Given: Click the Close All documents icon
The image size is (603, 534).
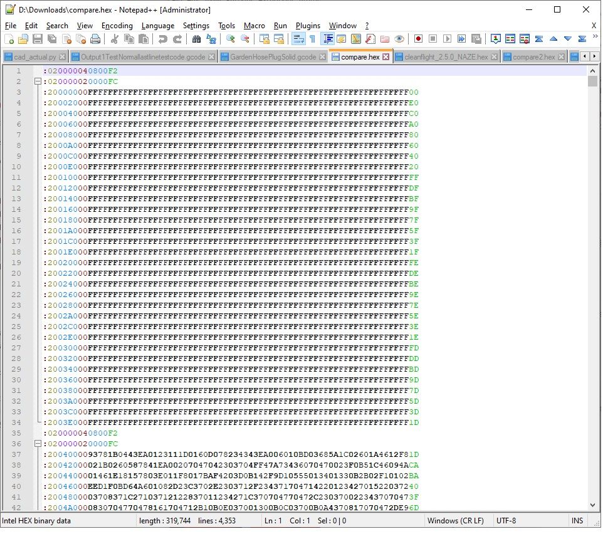Looking at the screenshot, I should (81, 39).
